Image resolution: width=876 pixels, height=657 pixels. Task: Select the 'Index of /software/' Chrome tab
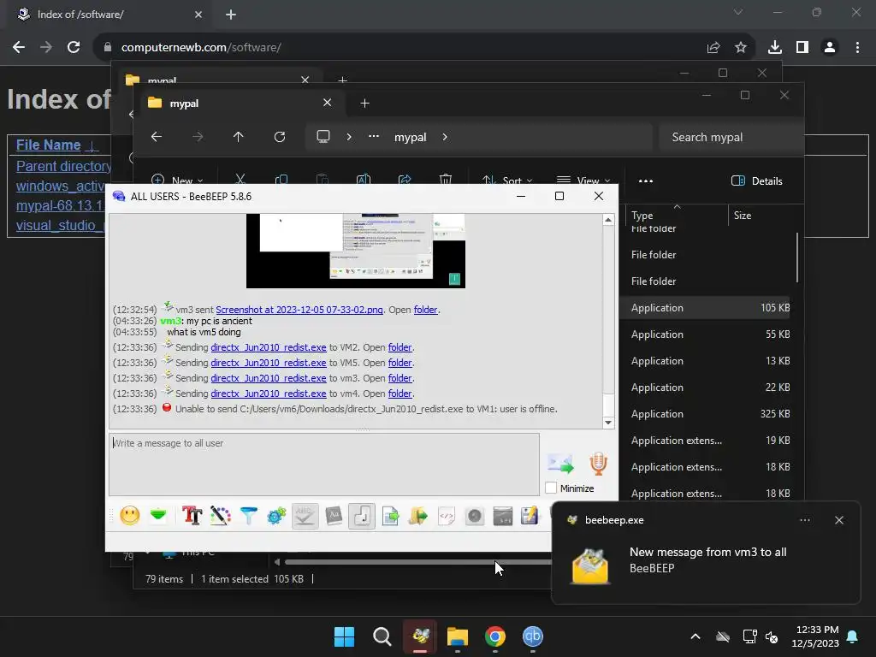tap(110, 15)
